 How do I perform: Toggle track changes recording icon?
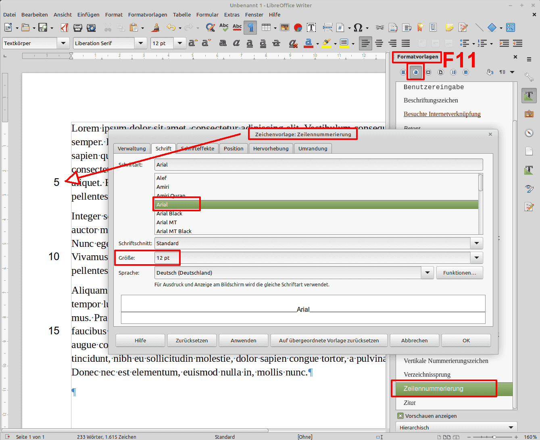point(463,27)
